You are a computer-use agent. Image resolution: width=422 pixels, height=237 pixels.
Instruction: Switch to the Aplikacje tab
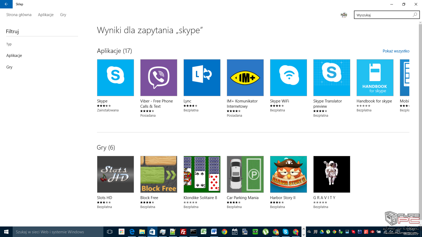(x=46, y=15)
